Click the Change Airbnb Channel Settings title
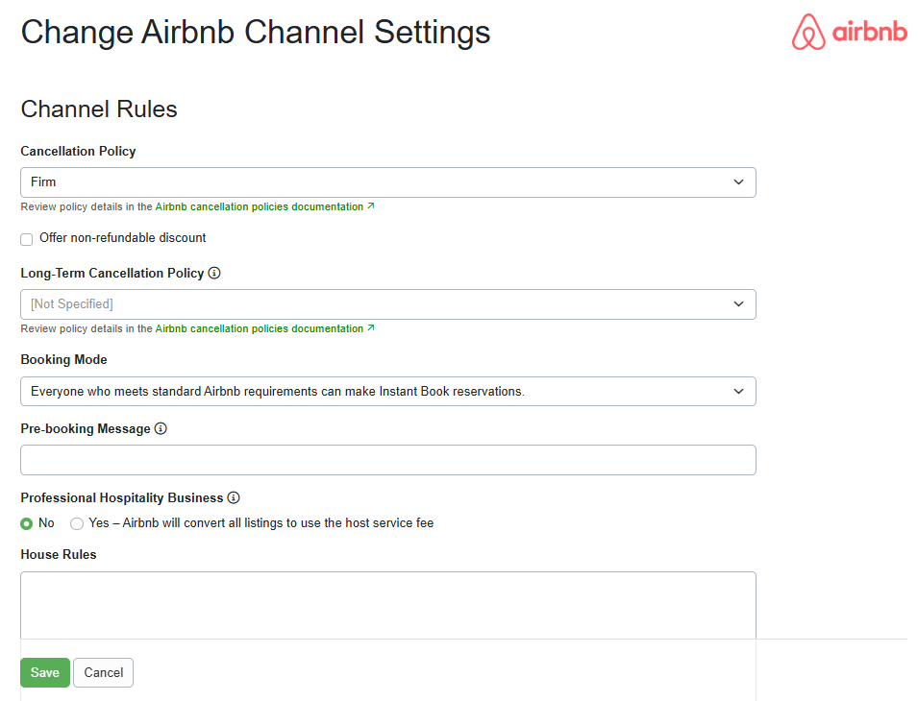 [255, 32]
